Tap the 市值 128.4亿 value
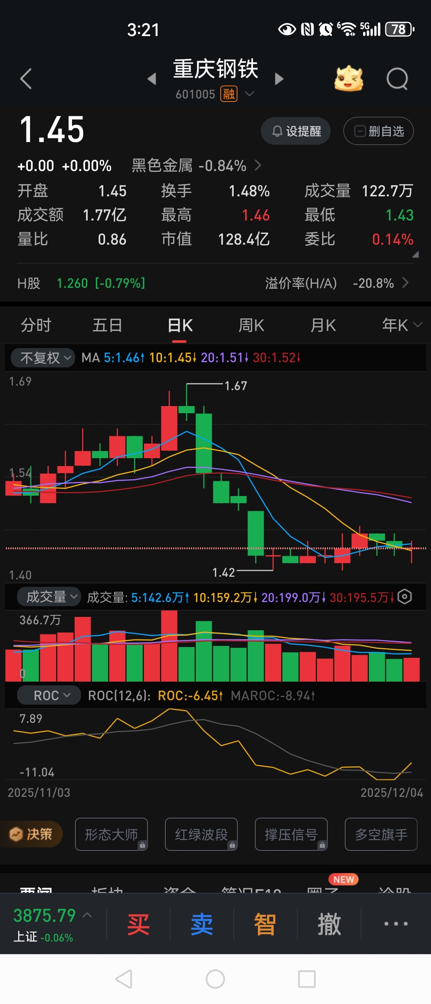 (244, 239)
